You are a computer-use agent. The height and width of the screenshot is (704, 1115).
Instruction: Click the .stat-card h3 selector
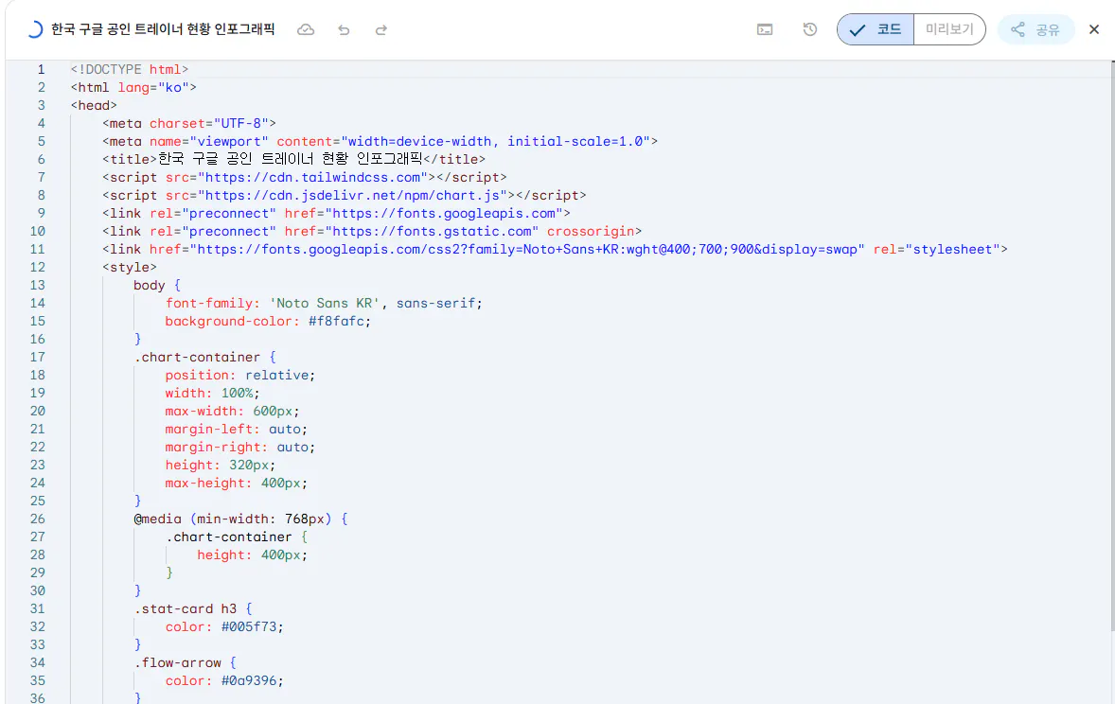click(185, 608)
